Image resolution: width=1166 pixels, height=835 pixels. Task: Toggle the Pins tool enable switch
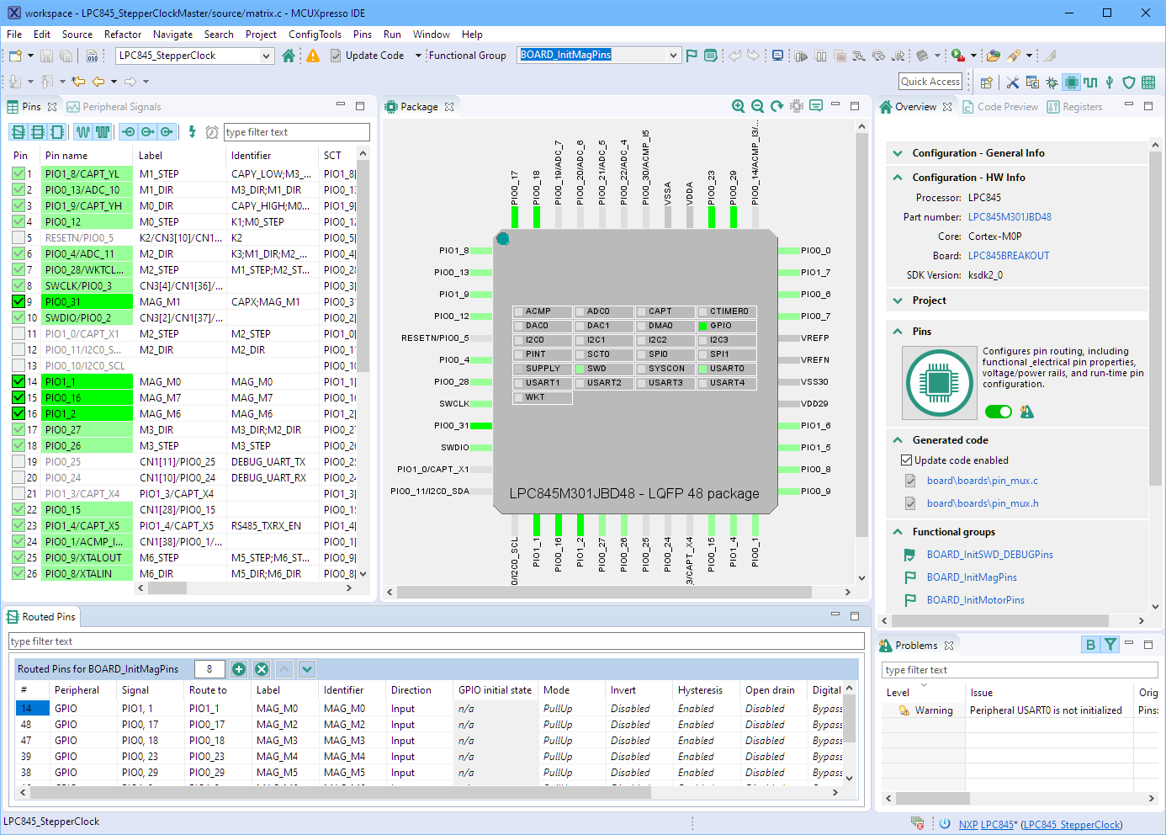click(x=999, y=412)
